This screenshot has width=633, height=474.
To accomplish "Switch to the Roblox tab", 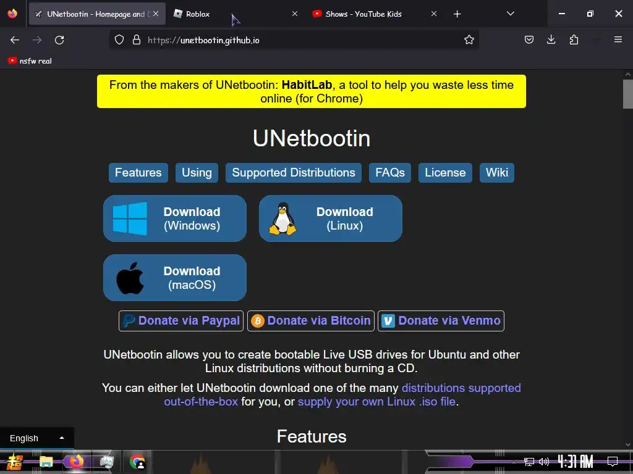I will (236, 14).
